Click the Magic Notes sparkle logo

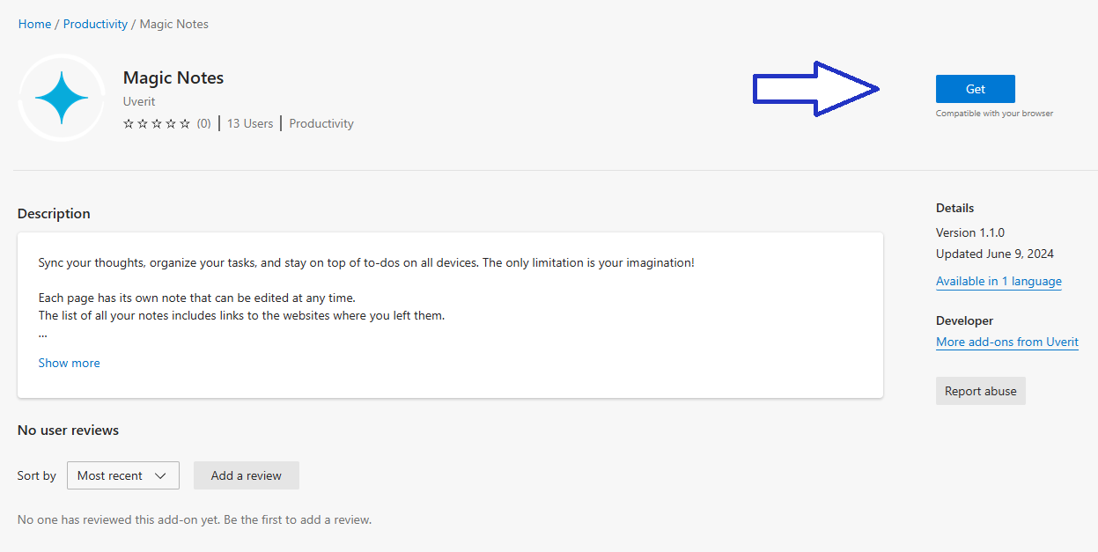pos(62,97)
